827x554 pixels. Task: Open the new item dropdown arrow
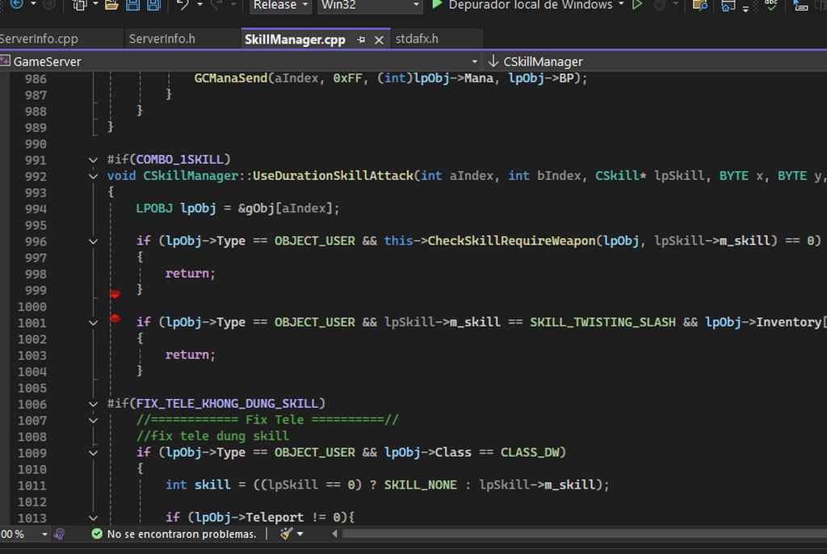point(95,5)
